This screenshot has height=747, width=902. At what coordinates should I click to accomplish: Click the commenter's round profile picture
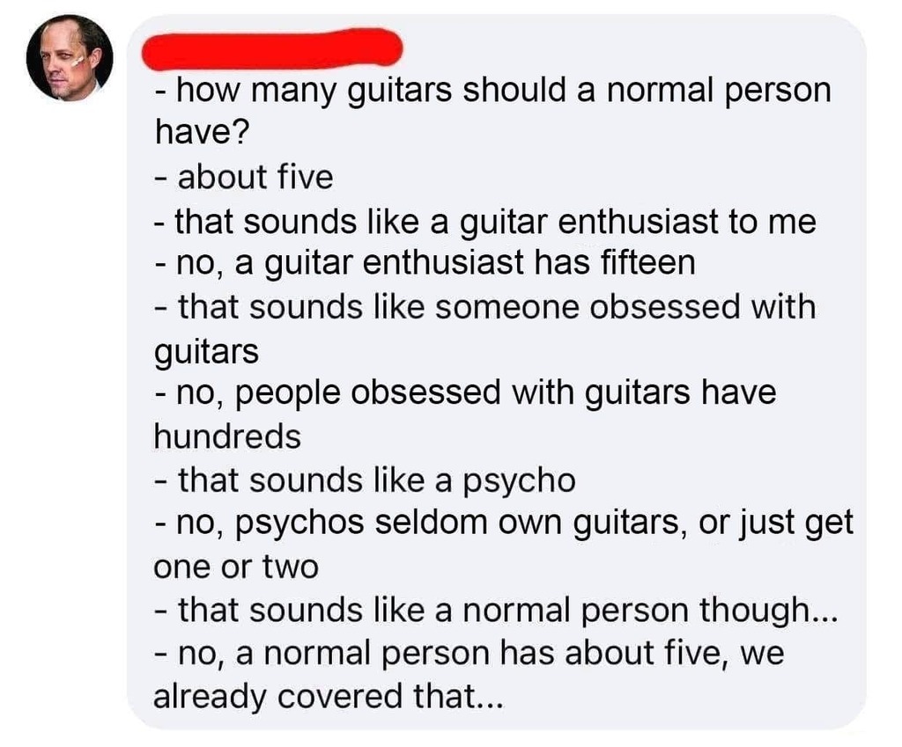(x=70, y=59)
